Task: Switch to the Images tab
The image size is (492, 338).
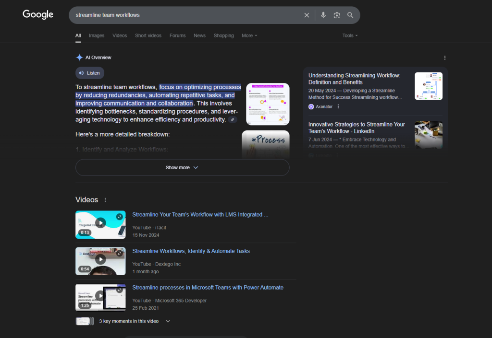Action: (96, 35)
